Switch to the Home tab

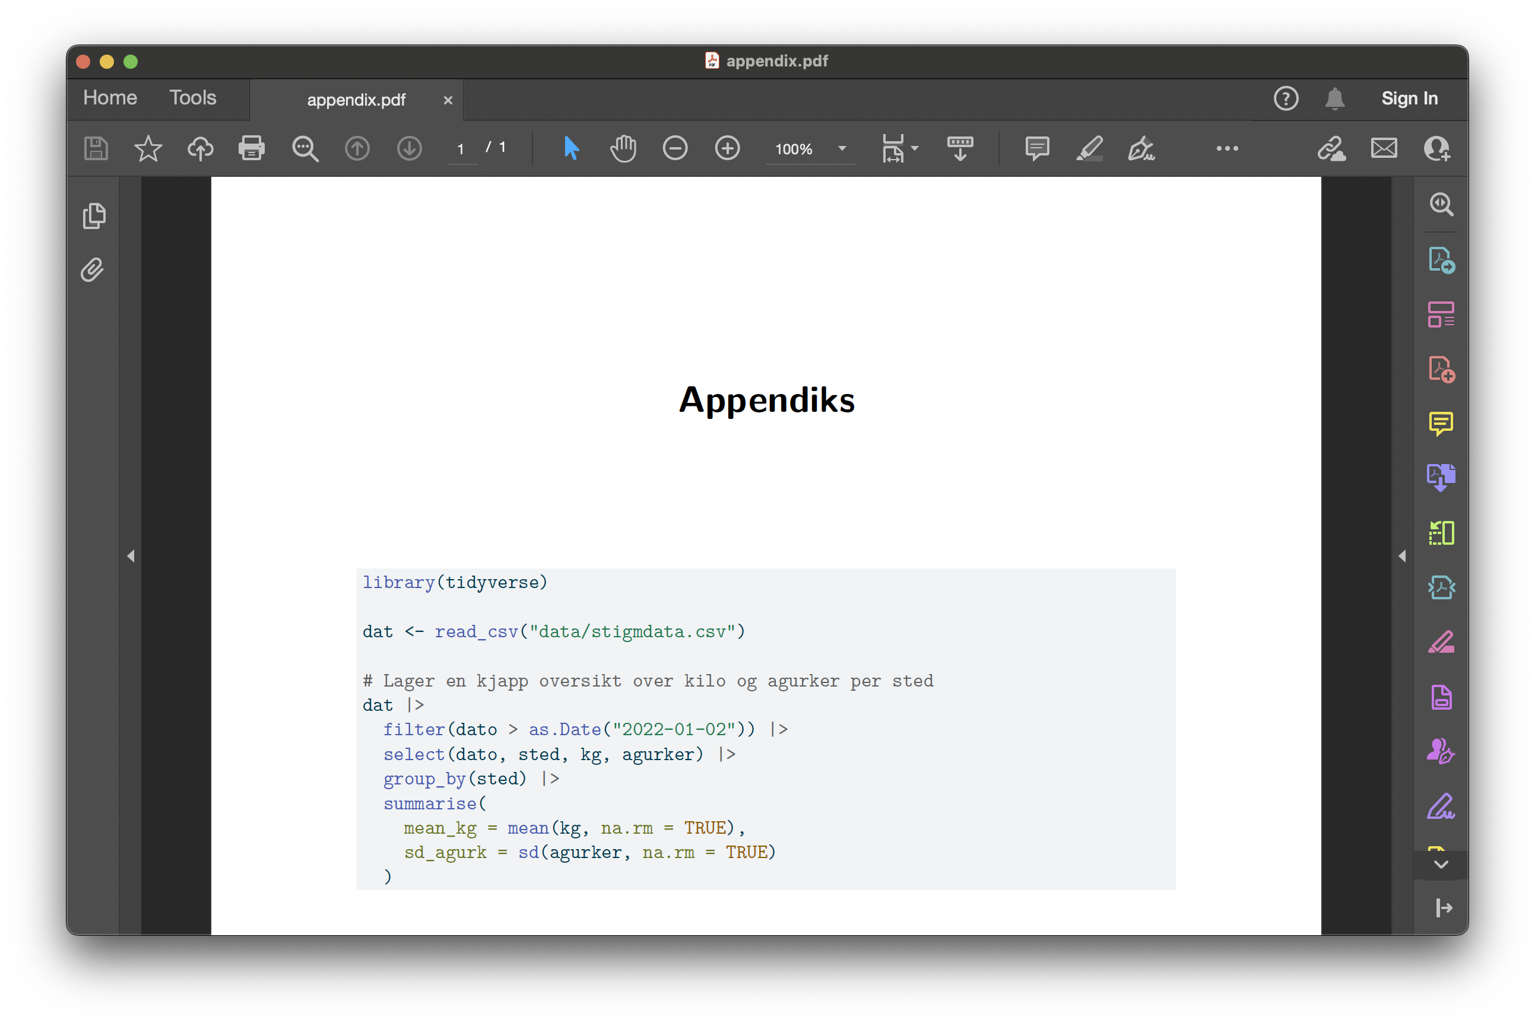[x=110, y=98]
